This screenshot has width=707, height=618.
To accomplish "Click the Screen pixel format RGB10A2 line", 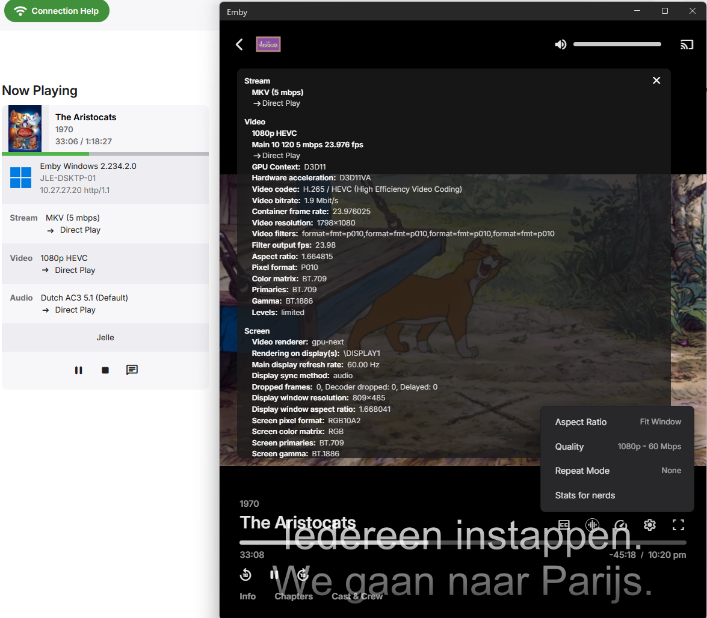I will pos(306,420).
